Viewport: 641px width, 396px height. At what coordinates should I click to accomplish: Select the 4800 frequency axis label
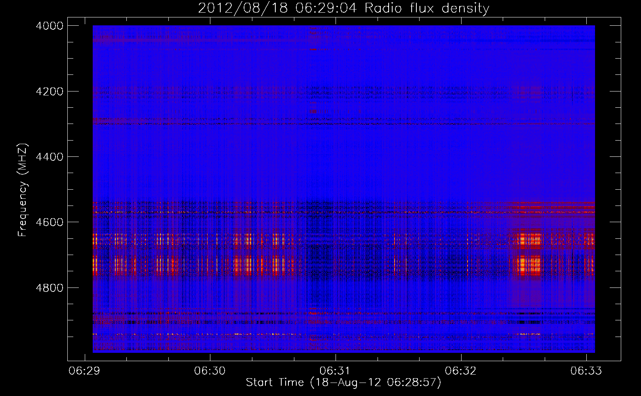pos(50,288)
